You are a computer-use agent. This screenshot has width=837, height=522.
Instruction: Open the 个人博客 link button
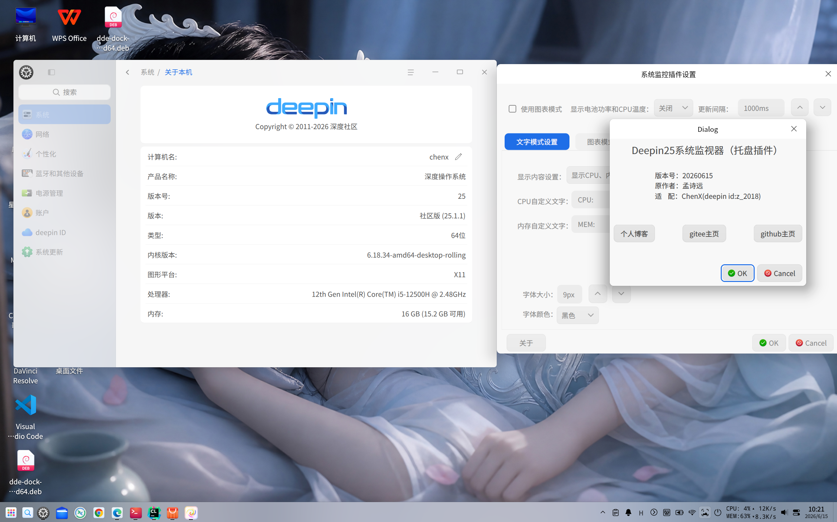(634, 234)
